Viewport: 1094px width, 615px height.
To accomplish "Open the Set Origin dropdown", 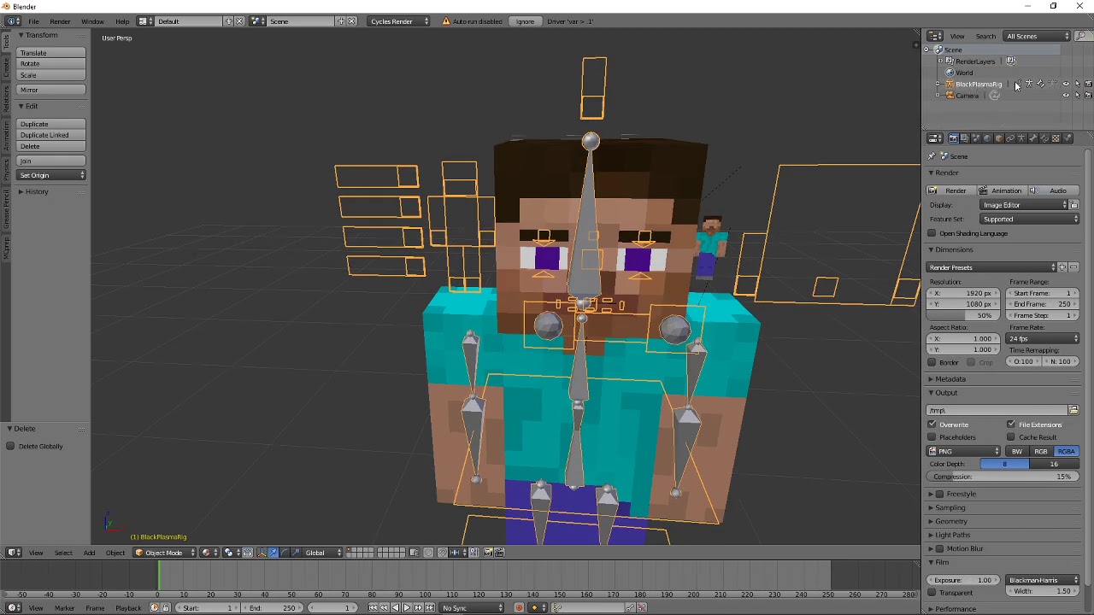I will click(x=52, y=175).
